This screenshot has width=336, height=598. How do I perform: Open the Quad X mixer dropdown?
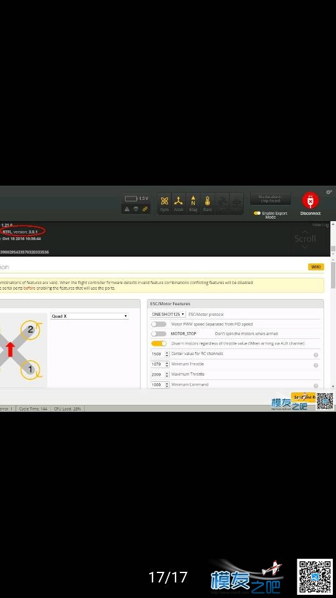tap(90, 316)
